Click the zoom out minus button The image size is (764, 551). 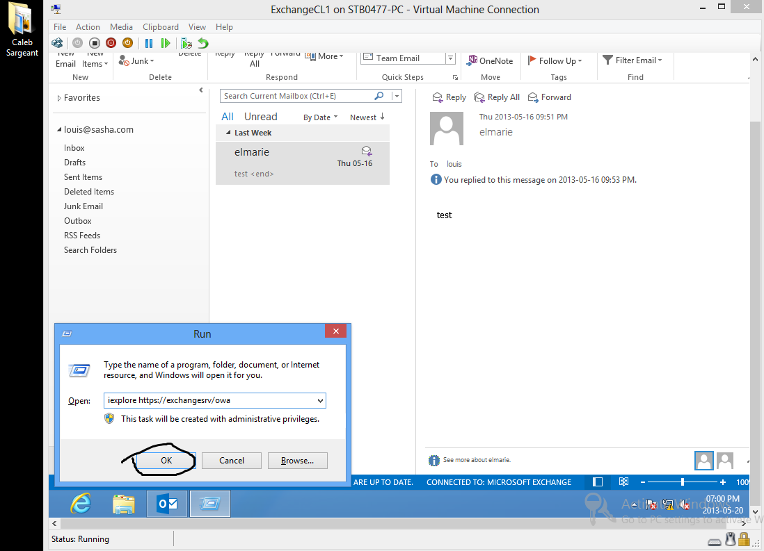click(643, 482)
